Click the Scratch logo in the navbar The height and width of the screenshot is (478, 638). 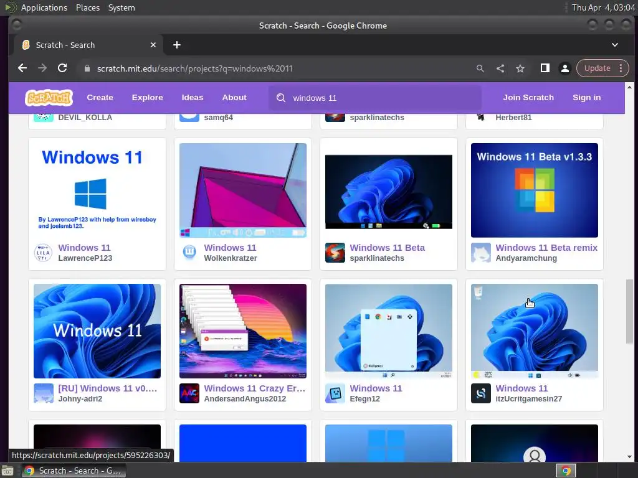point(49,98)
